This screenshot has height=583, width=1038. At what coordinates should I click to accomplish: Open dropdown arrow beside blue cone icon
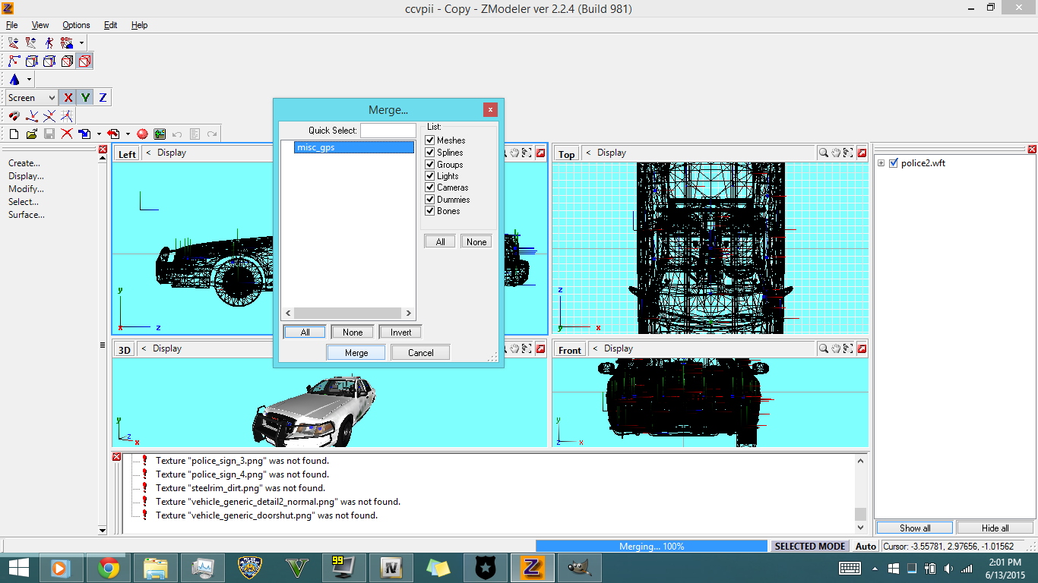point(30,80)
